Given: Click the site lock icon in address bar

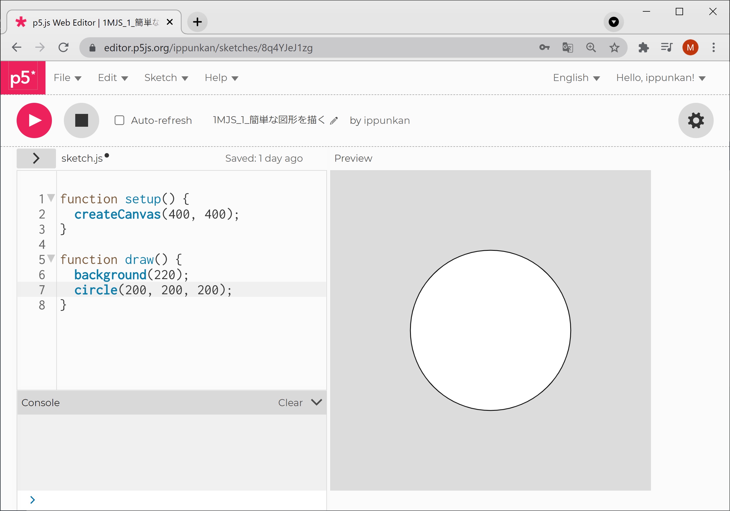Looking at the screenshot, I should pos(92,48).
